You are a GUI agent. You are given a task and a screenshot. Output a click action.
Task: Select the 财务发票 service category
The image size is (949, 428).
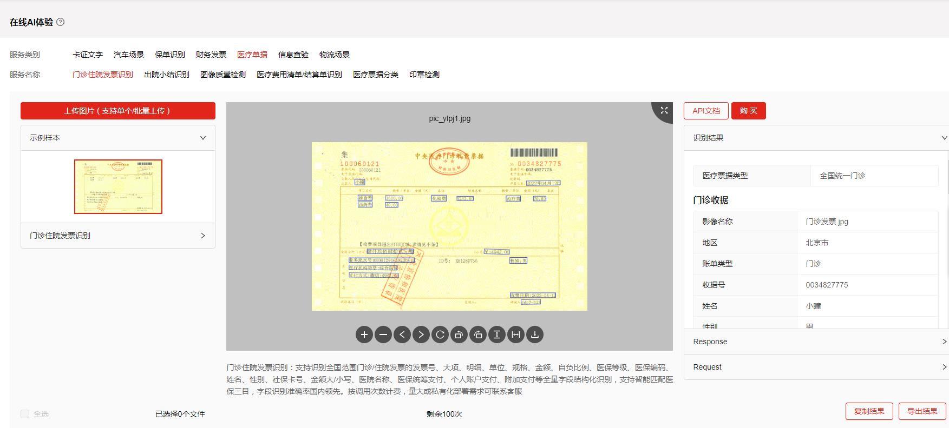tap(211, 55)
